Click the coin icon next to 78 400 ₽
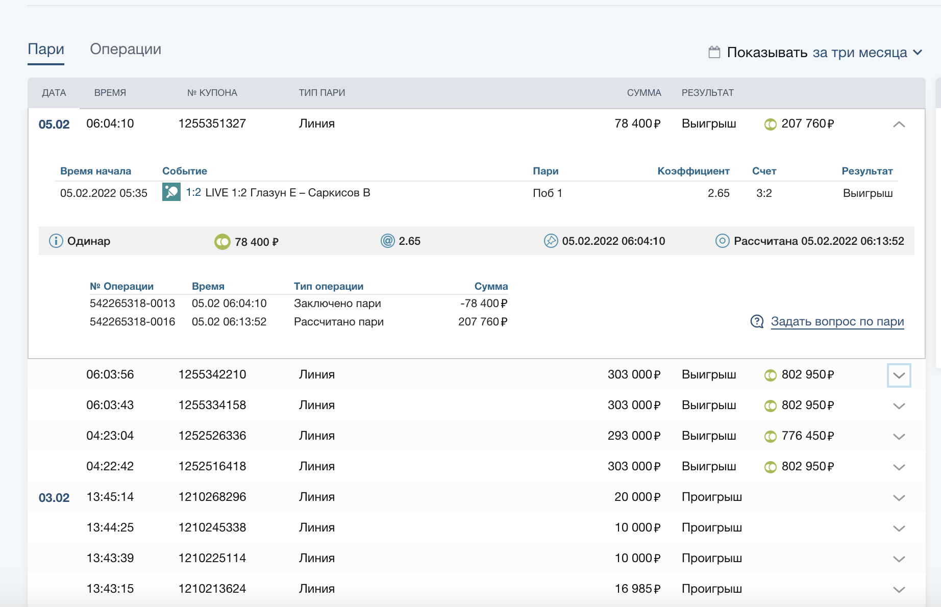 coord(222,241)
